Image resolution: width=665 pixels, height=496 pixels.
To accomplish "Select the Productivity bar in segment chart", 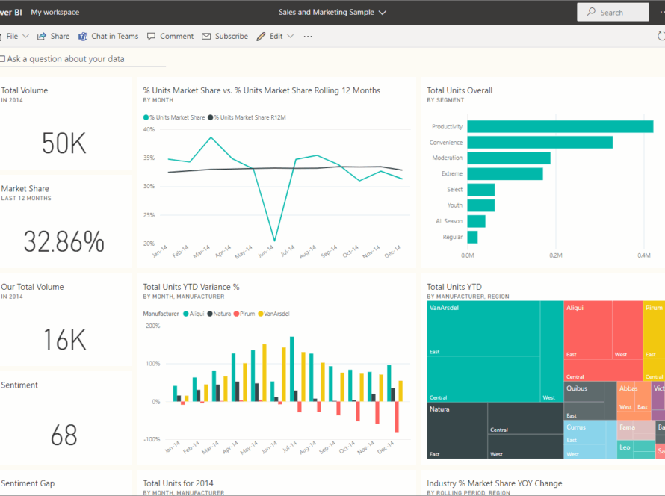I will click(x=560, y=127).
